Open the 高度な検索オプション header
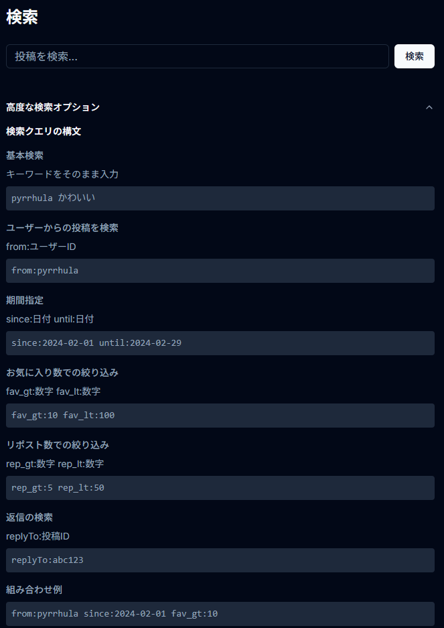Image resolution: width=444 pixels, height=628 pixels. pyautogui.click(x=52, y=107)
